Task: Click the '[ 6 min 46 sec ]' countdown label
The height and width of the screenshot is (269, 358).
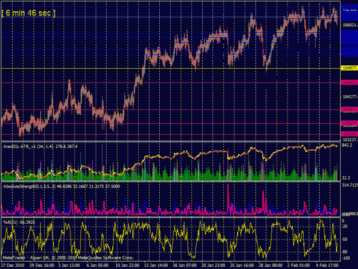Action: point(28,13)
